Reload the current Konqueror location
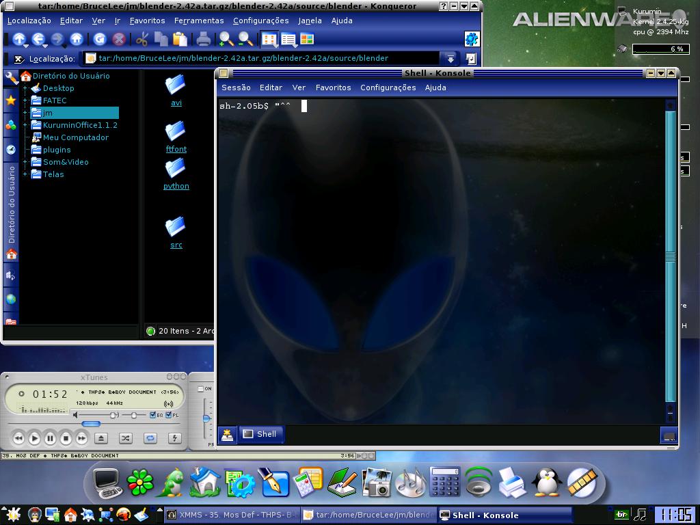 (100, 40)
